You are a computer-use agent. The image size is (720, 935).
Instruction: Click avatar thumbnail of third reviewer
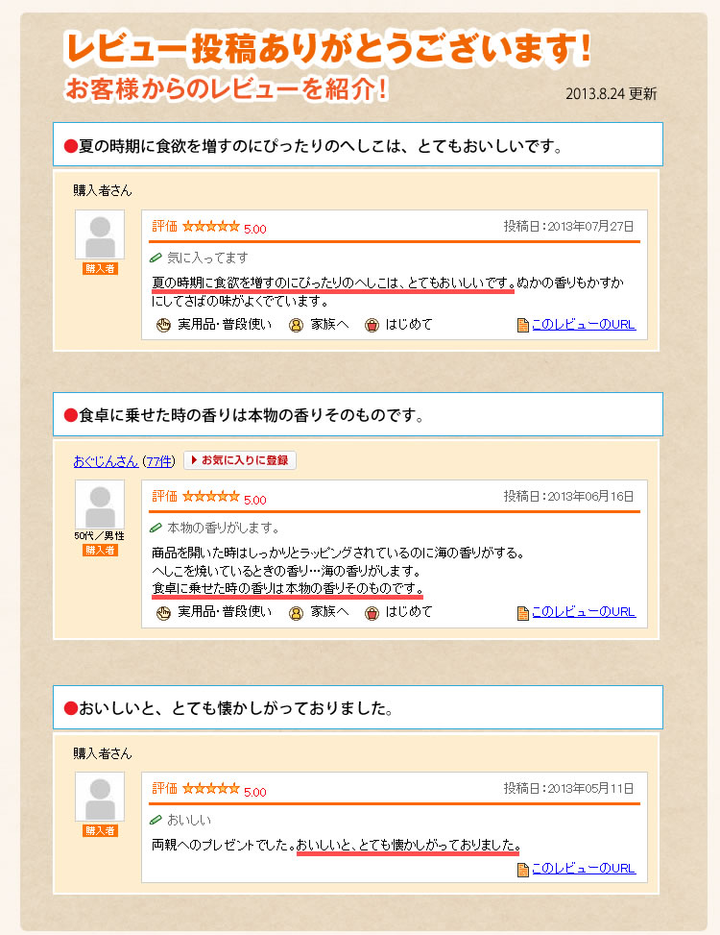100,797
